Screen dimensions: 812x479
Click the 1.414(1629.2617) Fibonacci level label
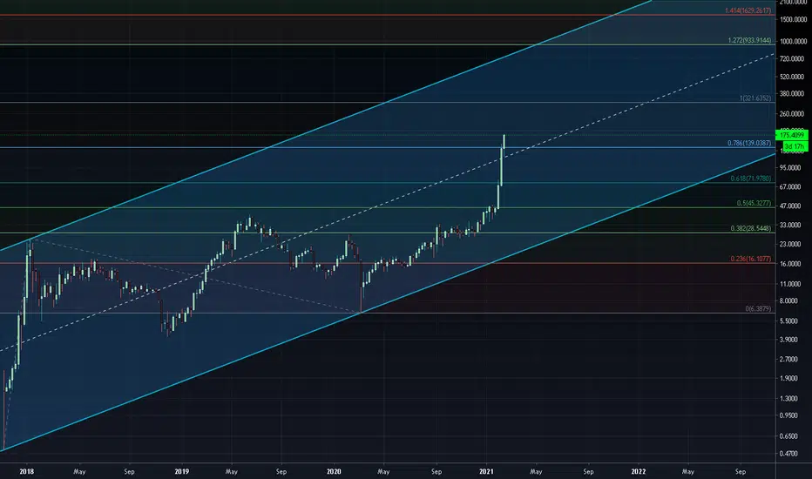pyautogui.click(x=748, y=10)
